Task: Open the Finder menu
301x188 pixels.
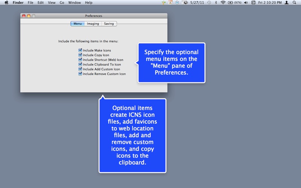Action: coord(18,3)
